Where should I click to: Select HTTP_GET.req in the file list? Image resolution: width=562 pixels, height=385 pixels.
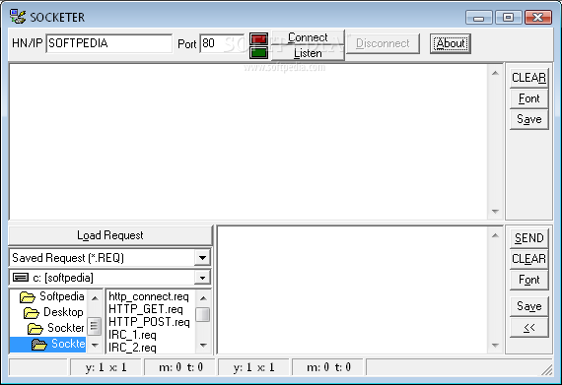[146, 309]
